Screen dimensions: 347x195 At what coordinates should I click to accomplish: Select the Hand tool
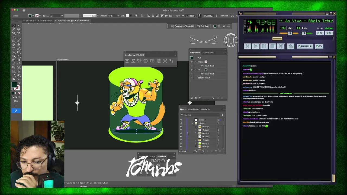point(19,75)
